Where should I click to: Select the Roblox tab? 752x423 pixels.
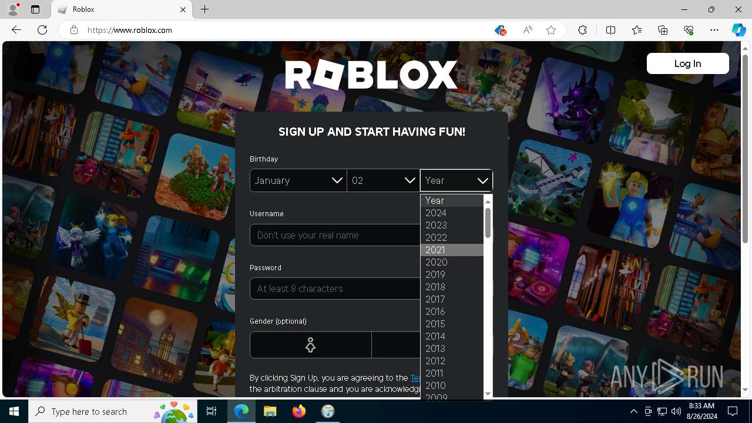coord(122,9)
